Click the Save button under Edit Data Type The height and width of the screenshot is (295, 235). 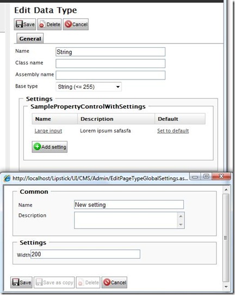click(x=25, y=24)
